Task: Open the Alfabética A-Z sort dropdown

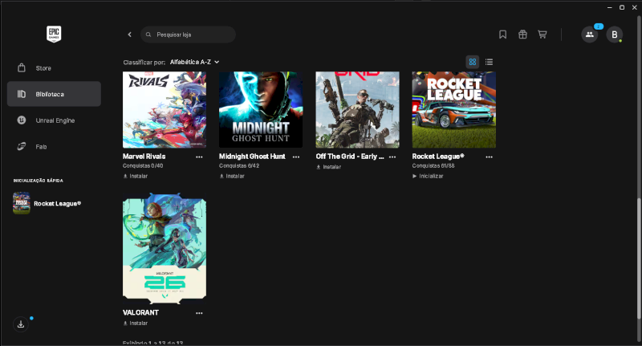Action: tap(194, 62)
